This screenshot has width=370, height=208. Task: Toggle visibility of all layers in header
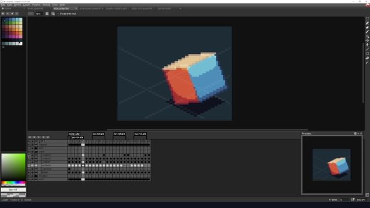(x=29, y=141)
